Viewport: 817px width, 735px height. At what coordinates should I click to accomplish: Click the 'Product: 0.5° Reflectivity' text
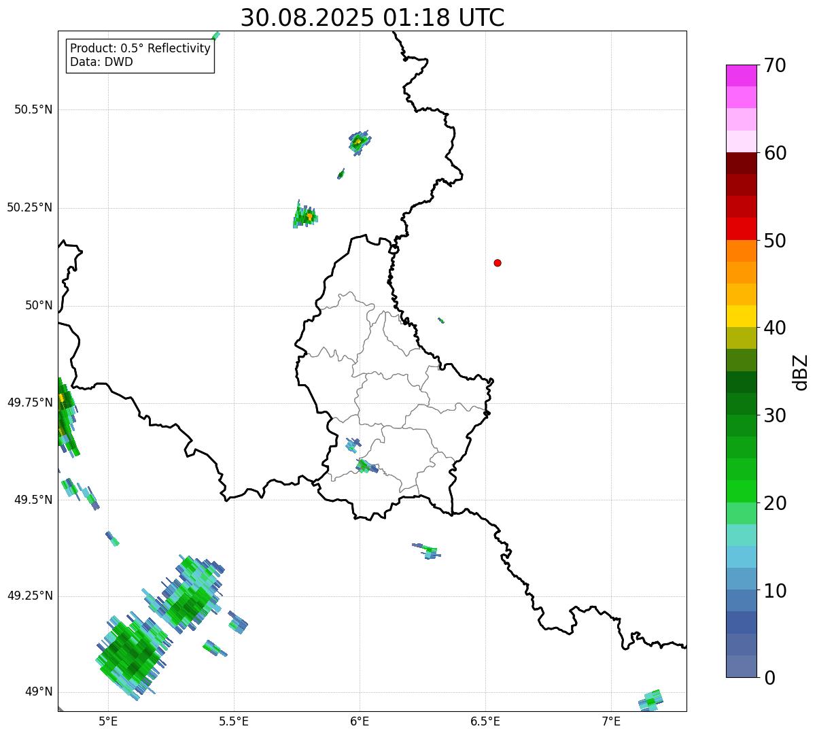141,49
